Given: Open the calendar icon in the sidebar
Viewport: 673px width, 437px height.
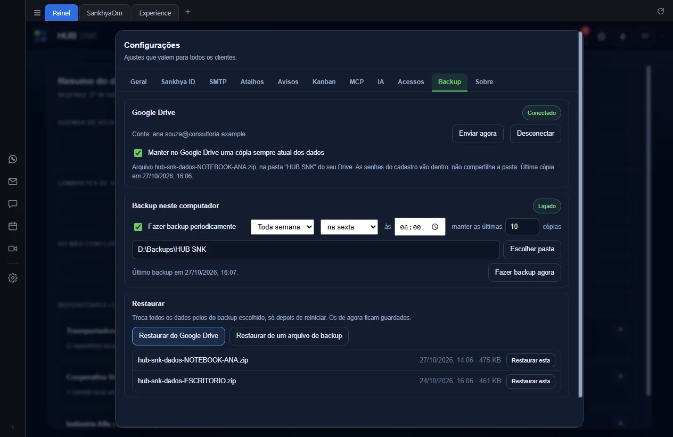Looking at the screenshot, I should coord(13,226).
